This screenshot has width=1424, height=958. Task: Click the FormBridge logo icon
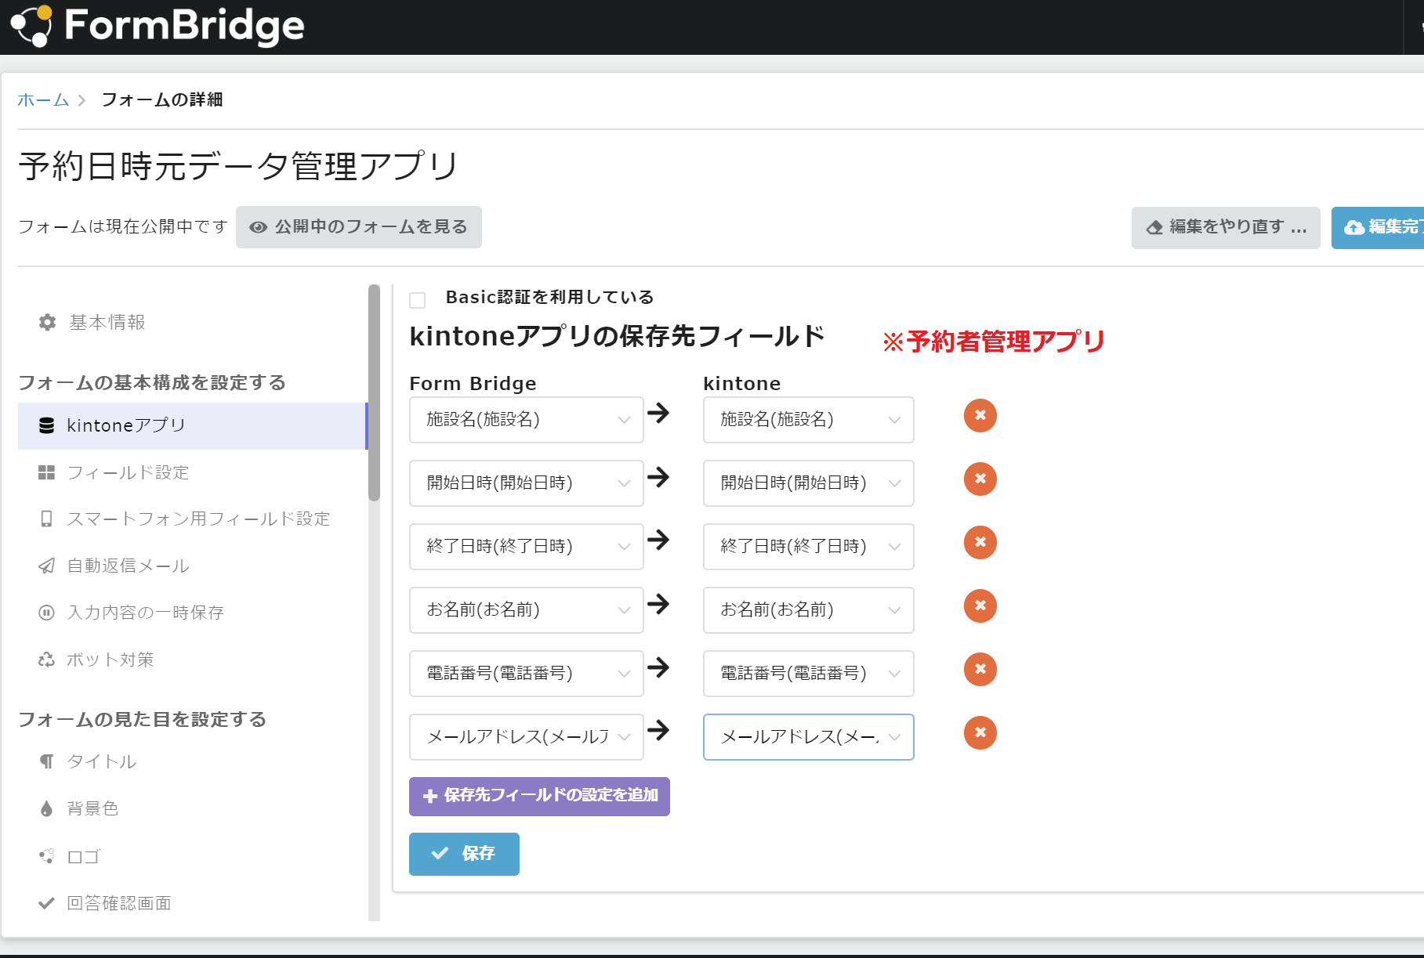coord(31,26)
